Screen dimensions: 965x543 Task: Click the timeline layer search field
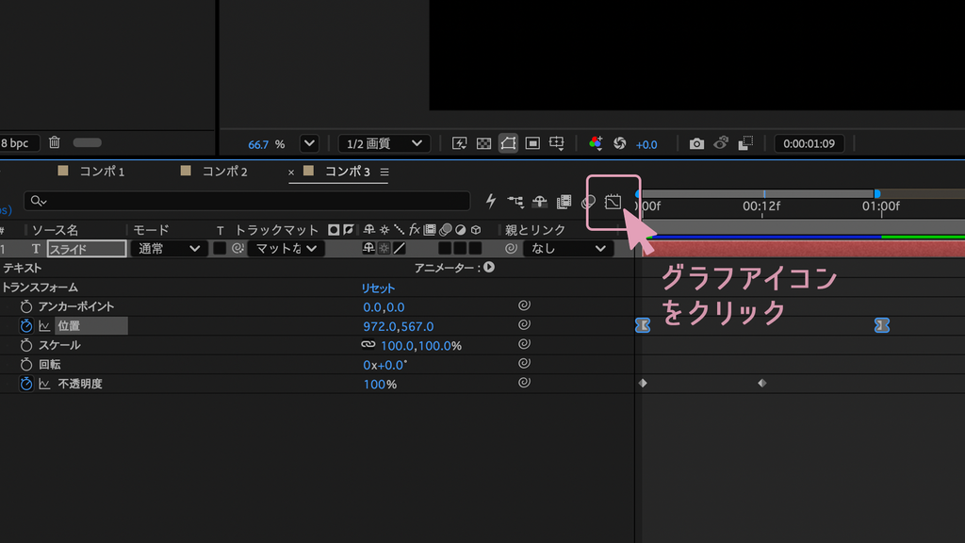(247, 201)
